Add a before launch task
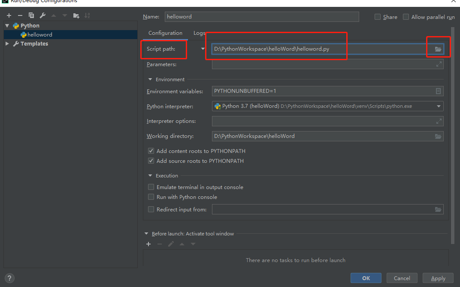 pyautogui.click(x=148, y=244)
